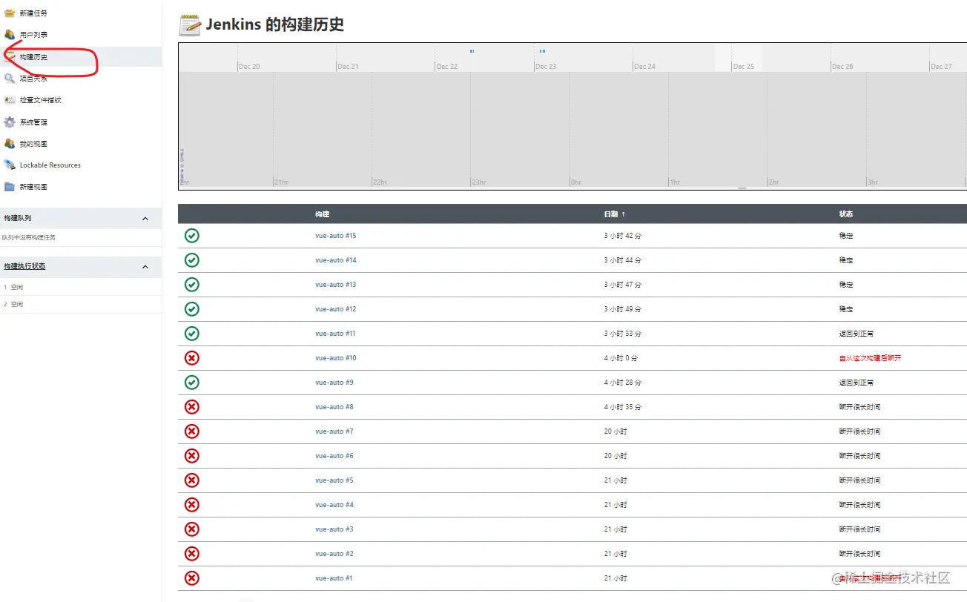Open the vue-auto #8 build link
The width and height of the screenshot is (967, 602).
pos(334,407)
